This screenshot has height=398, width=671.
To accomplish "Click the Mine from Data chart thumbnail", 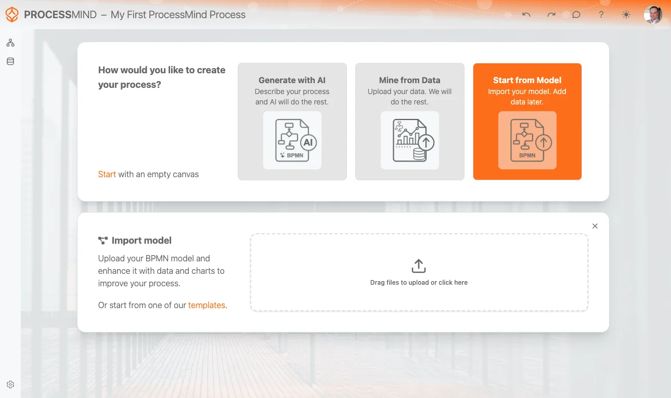I will click(410, 140).
